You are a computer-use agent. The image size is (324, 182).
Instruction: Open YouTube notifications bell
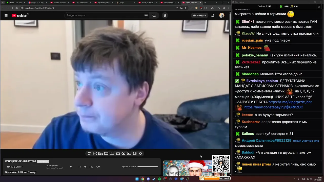pos(213,15)
